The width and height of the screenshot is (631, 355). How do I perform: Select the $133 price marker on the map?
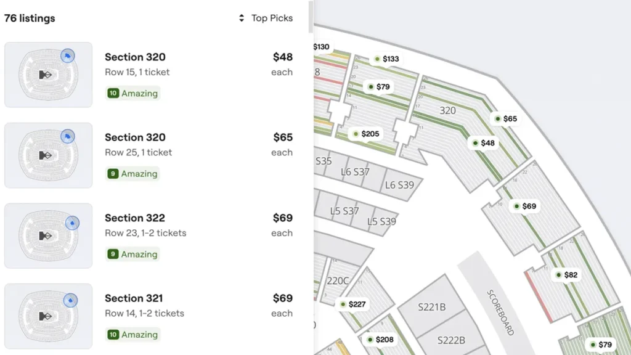point(386,59)
